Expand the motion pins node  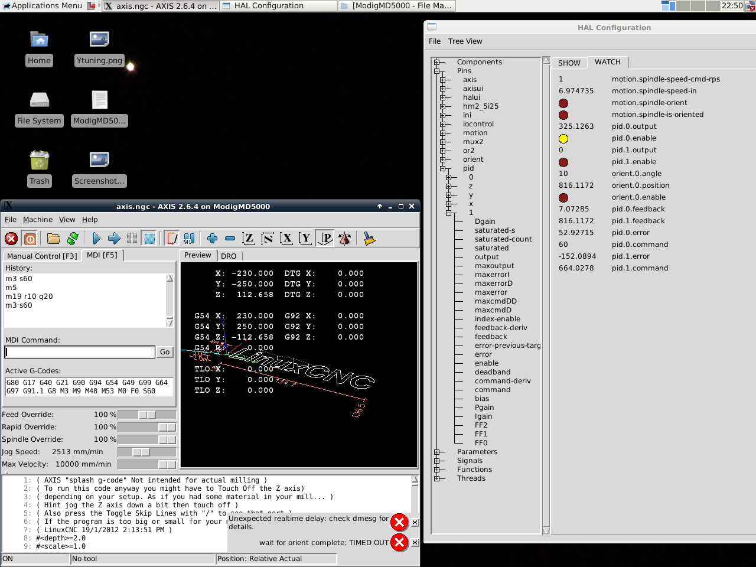click(442, 133)
